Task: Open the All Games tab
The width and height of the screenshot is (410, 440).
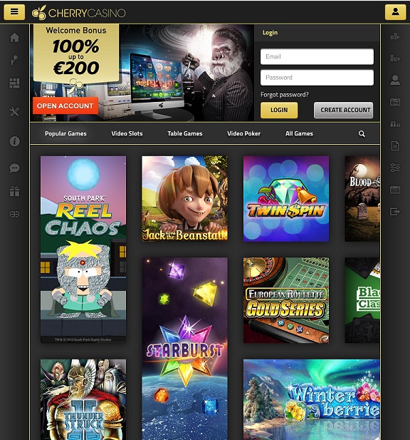Action: [x=299, y=133]
